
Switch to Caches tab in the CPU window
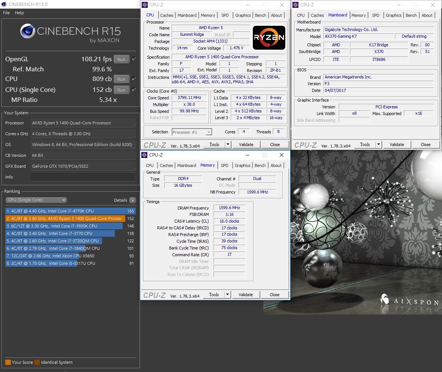167,15
